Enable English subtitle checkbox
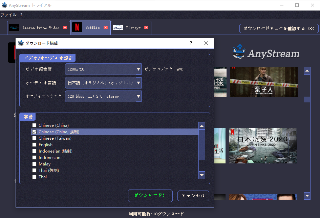 pyautogui.click(x=34, y=145)
